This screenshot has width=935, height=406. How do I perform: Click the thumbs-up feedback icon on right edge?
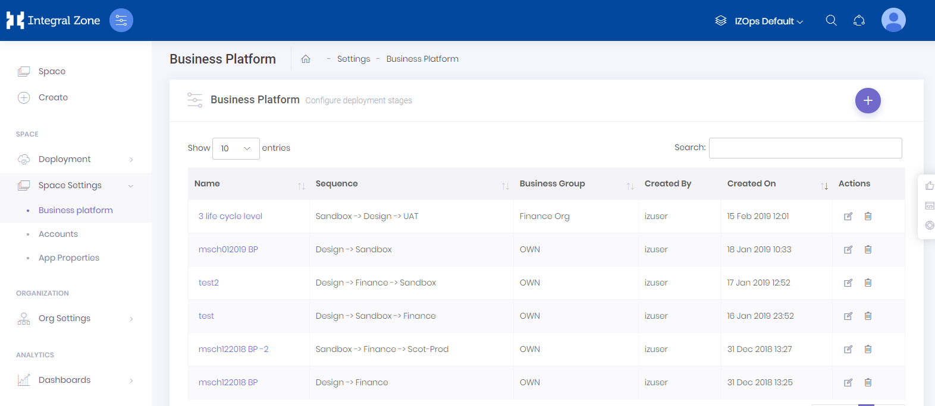(x=930, y=186)
